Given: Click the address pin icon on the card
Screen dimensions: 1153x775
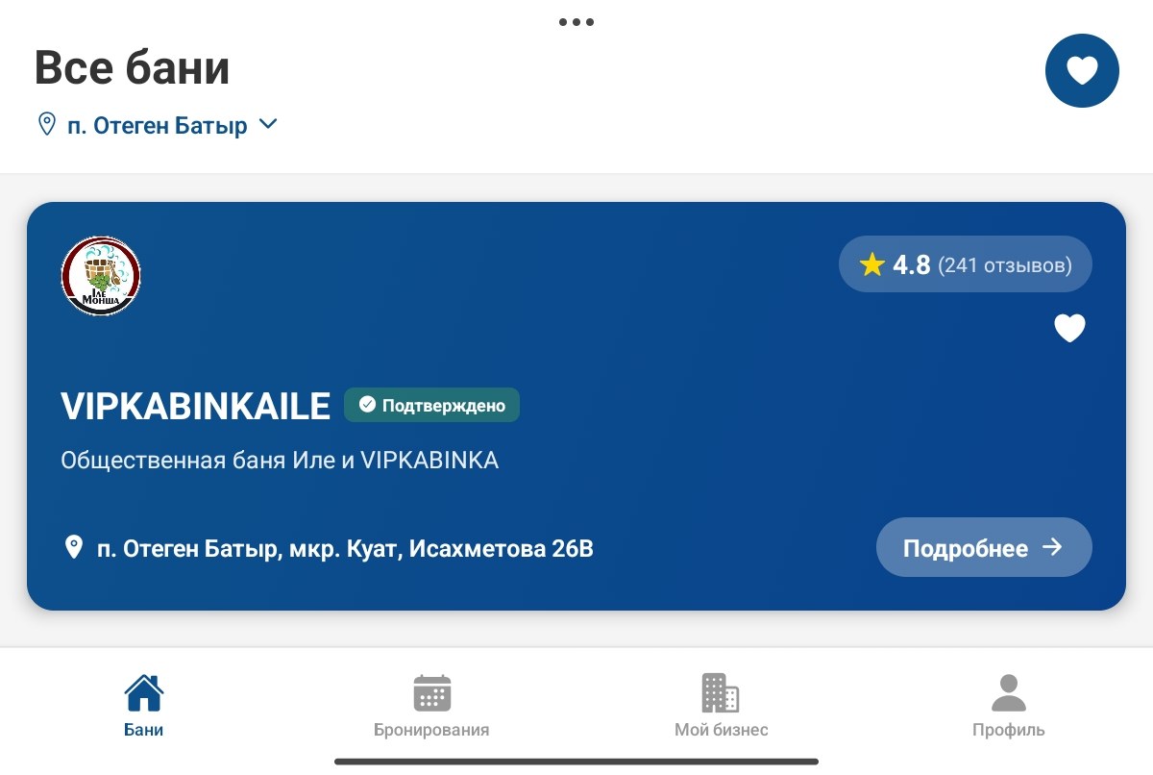Looking at the screenshot, I should [73, 548].
